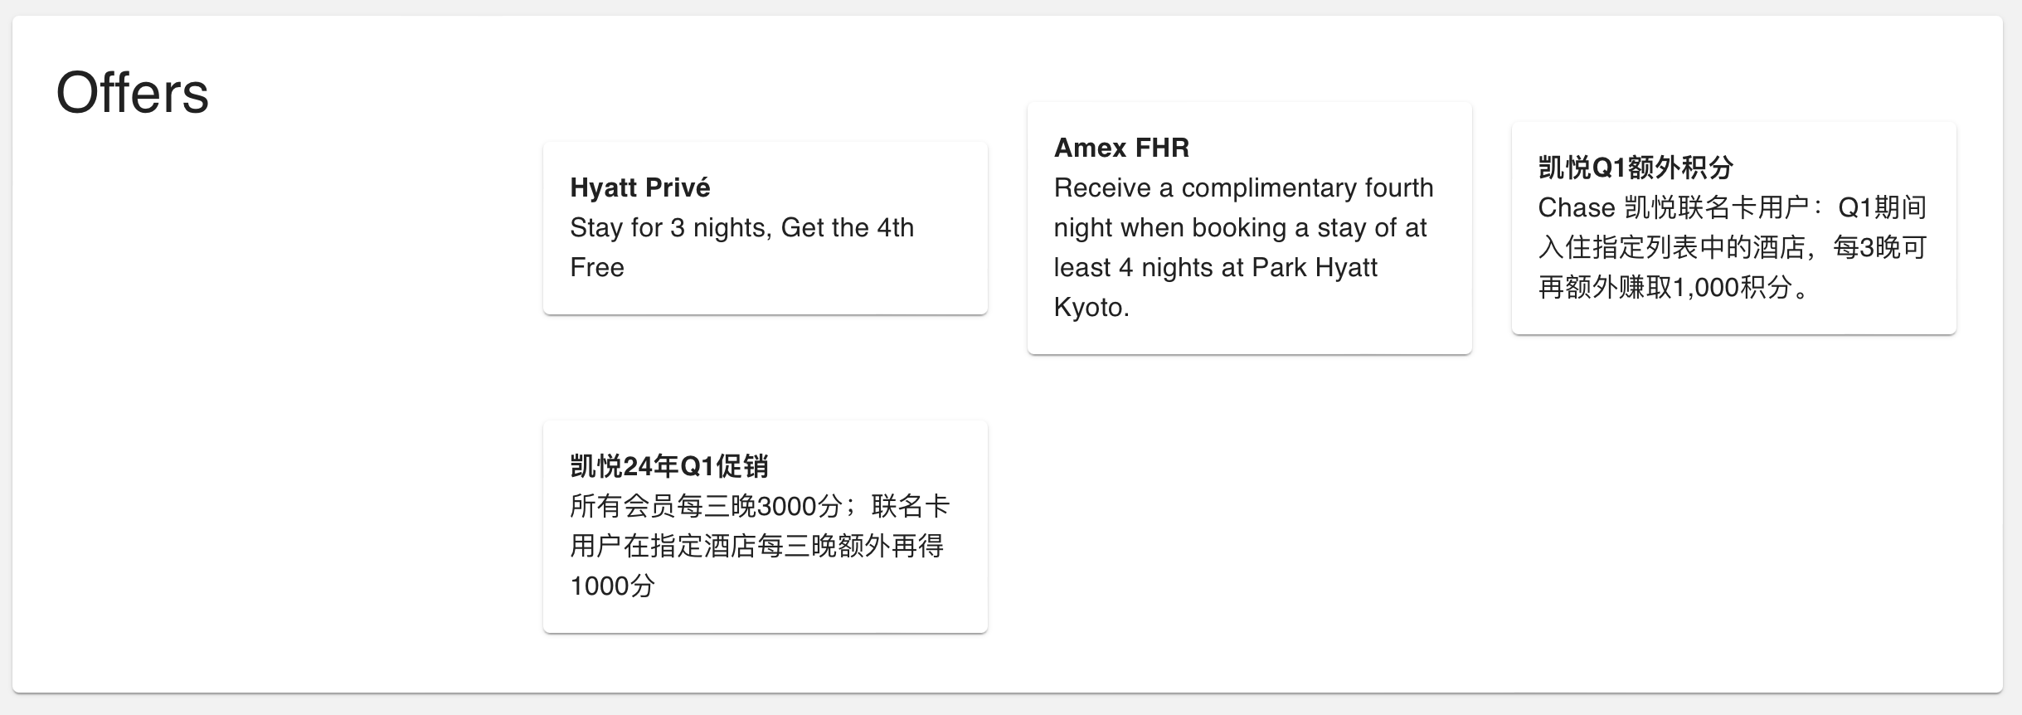
Task: Click '用户在指定酒店每三晚额外再得' text line
Action: [x=756, y=546]
